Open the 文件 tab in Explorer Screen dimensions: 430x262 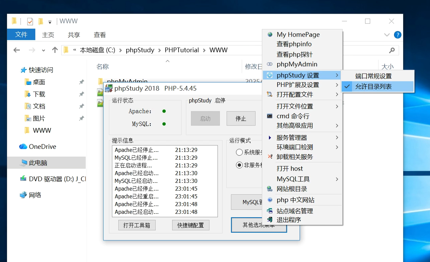tap(21, 34)
